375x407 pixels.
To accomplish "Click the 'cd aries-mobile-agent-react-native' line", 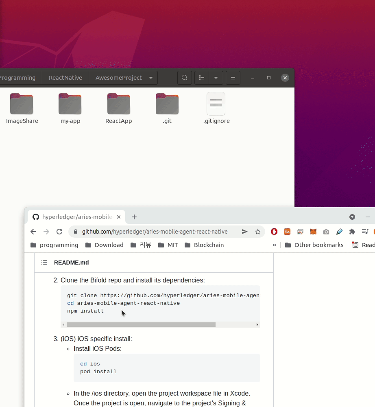I will pos(124,303).
